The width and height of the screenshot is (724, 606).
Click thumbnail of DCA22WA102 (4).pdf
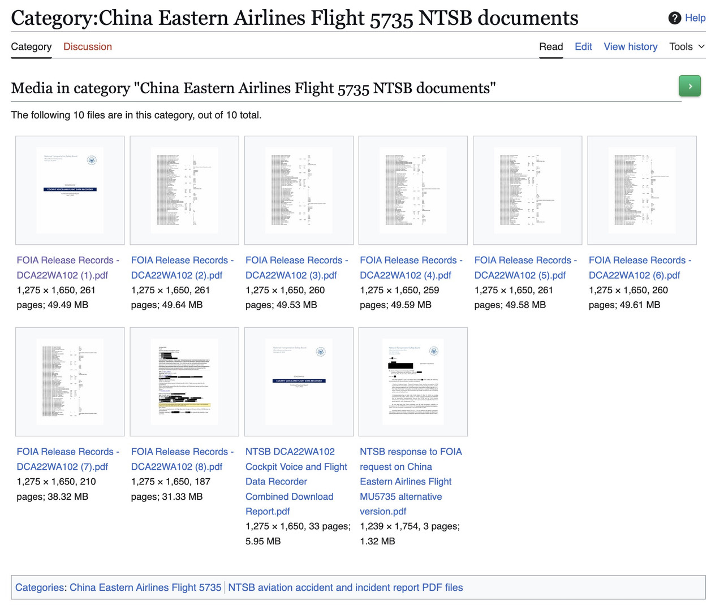[413, 190]
